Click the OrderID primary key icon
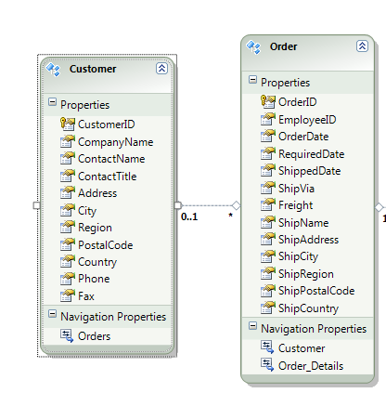This screenshot has height=393, width=386. click(267, 102)
